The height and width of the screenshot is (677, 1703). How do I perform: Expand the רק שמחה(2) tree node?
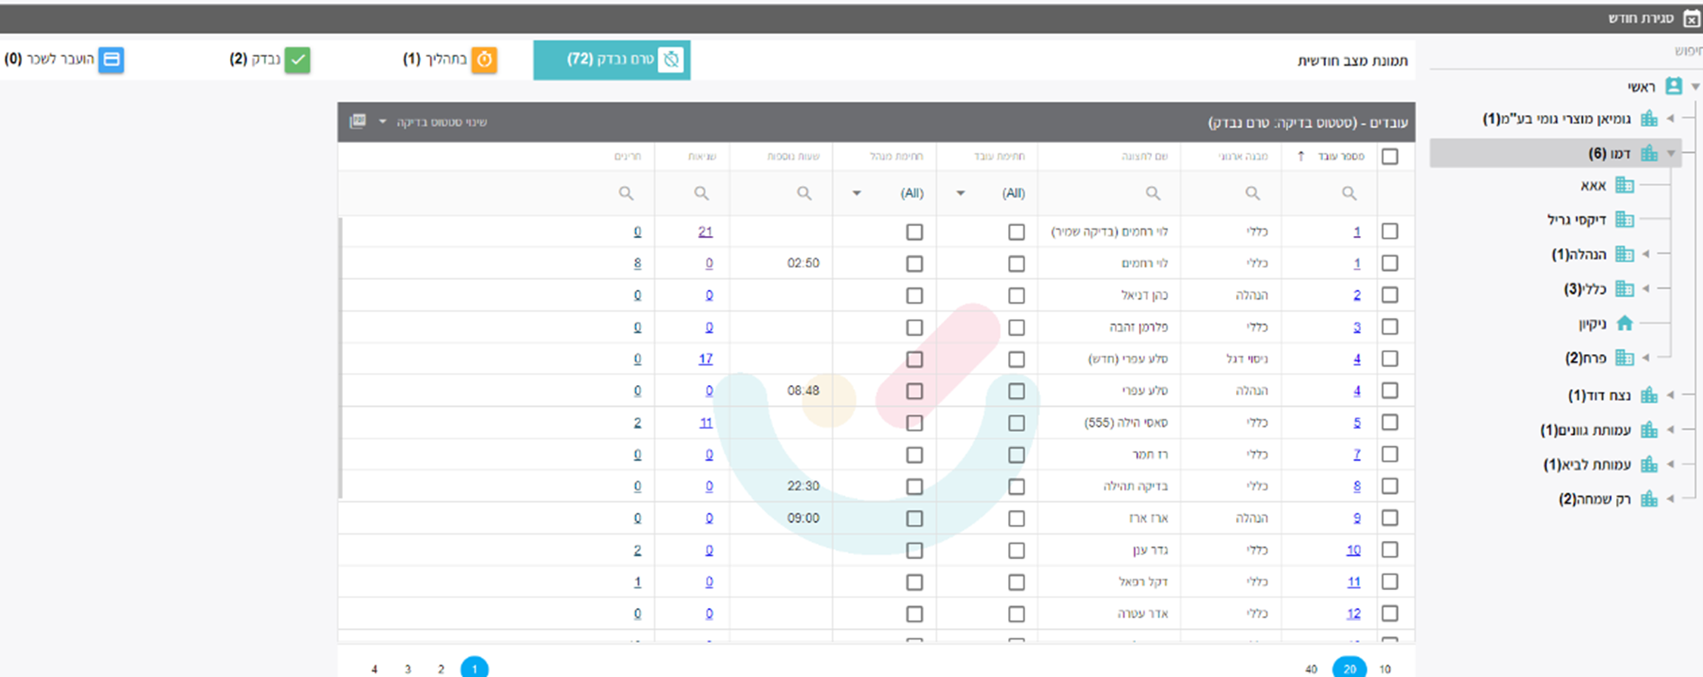[x=1670, y=499]
